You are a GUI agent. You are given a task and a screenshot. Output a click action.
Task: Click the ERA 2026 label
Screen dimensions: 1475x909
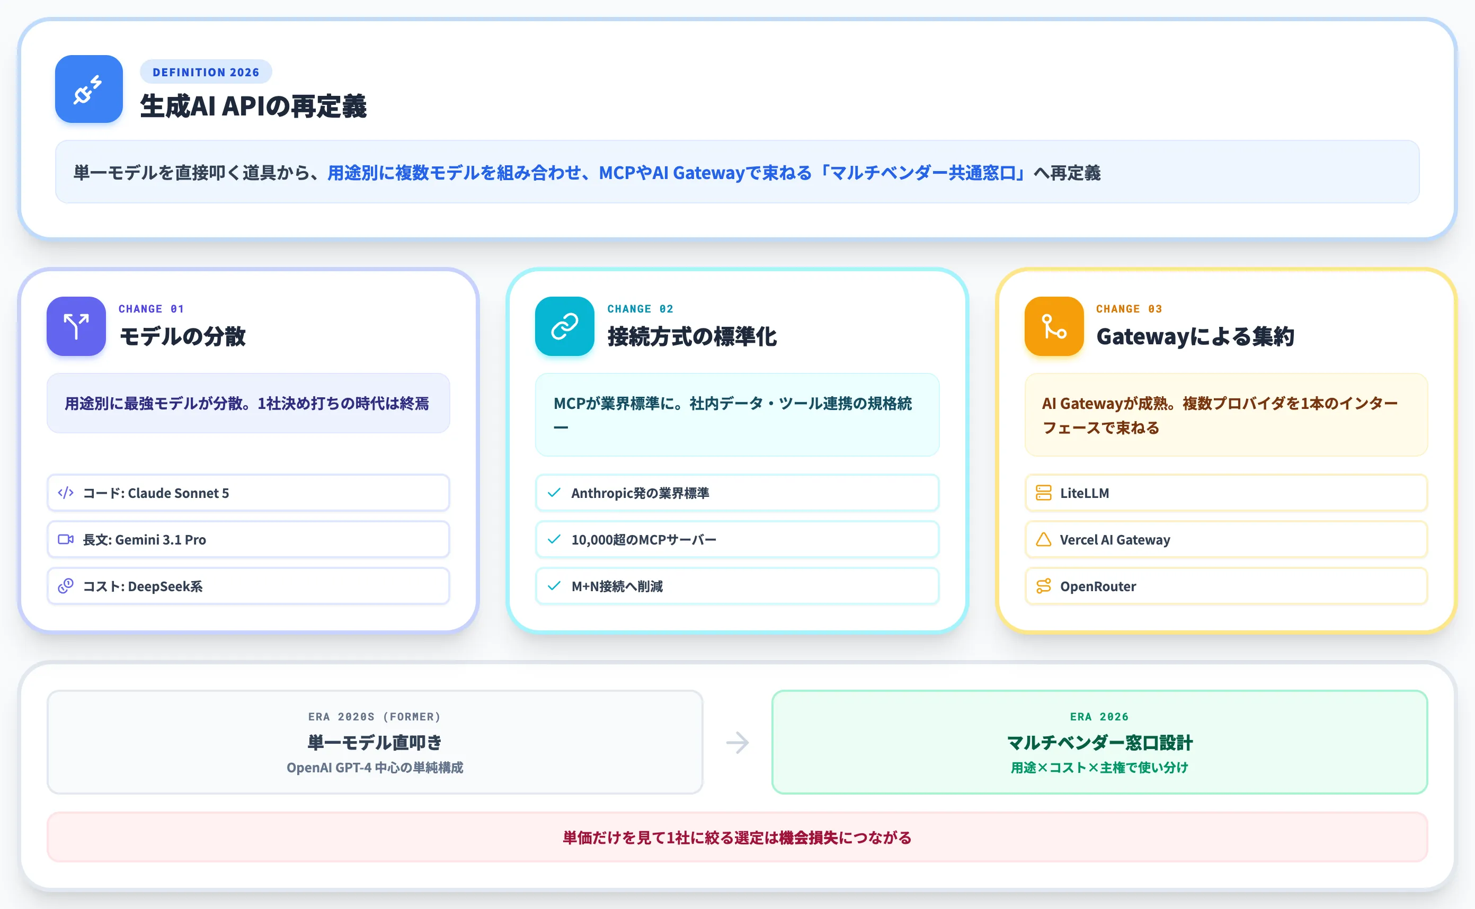pyautogui.click(x=1099, y=717)
